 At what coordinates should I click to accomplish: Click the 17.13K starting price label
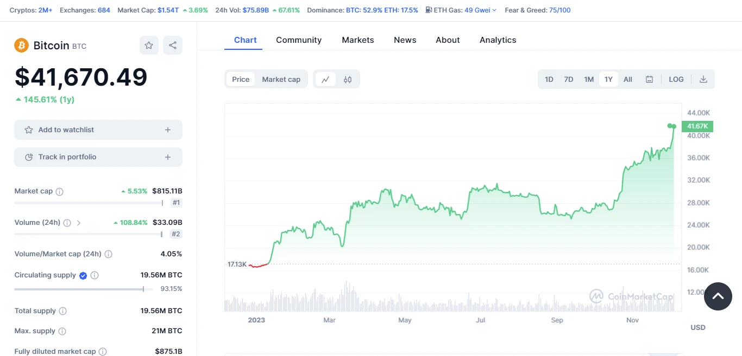pos(237,264)
